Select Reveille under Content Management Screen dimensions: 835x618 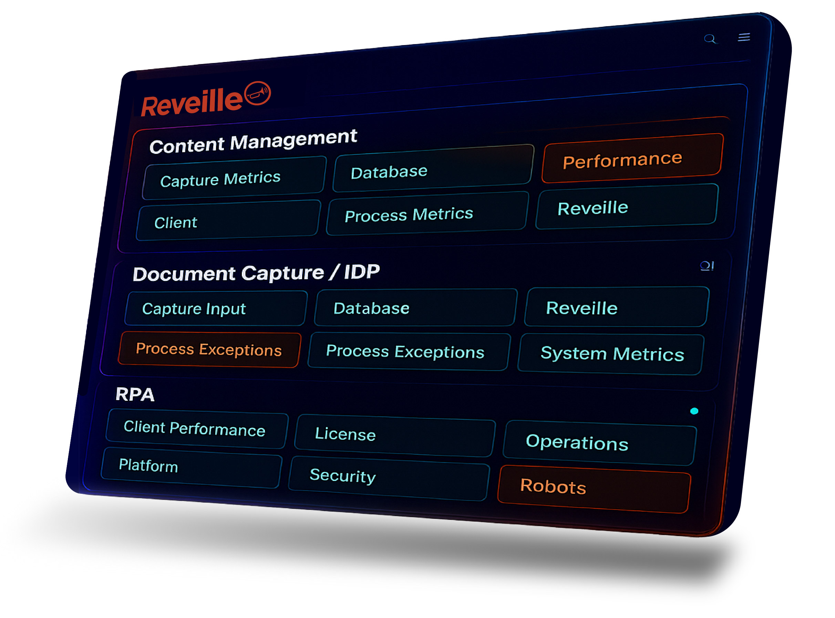[x=627, y=207]
